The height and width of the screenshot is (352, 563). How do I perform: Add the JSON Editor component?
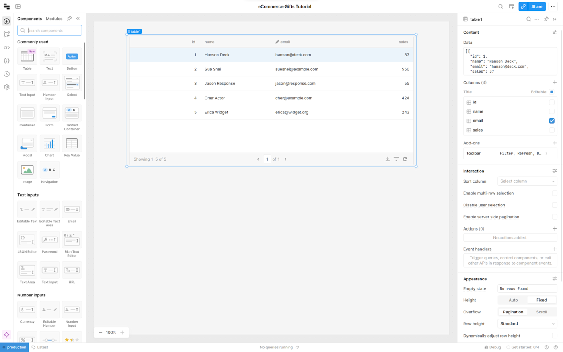coord(27,243)
